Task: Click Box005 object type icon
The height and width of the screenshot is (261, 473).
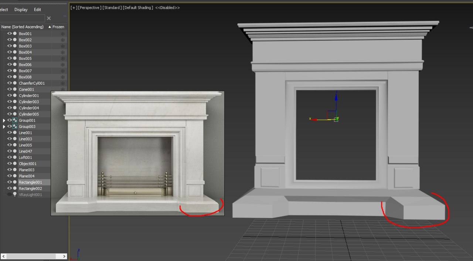Action: pyautogui.click(x=15, y=58)
